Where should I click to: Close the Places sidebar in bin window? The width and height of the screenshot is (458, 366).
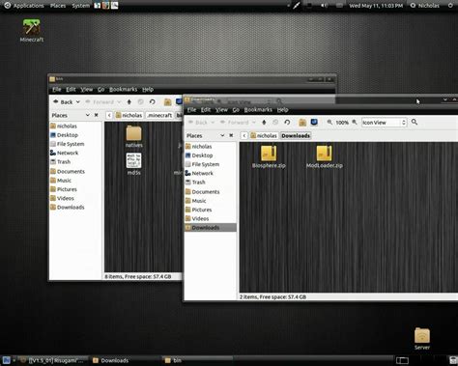[96, 115]
